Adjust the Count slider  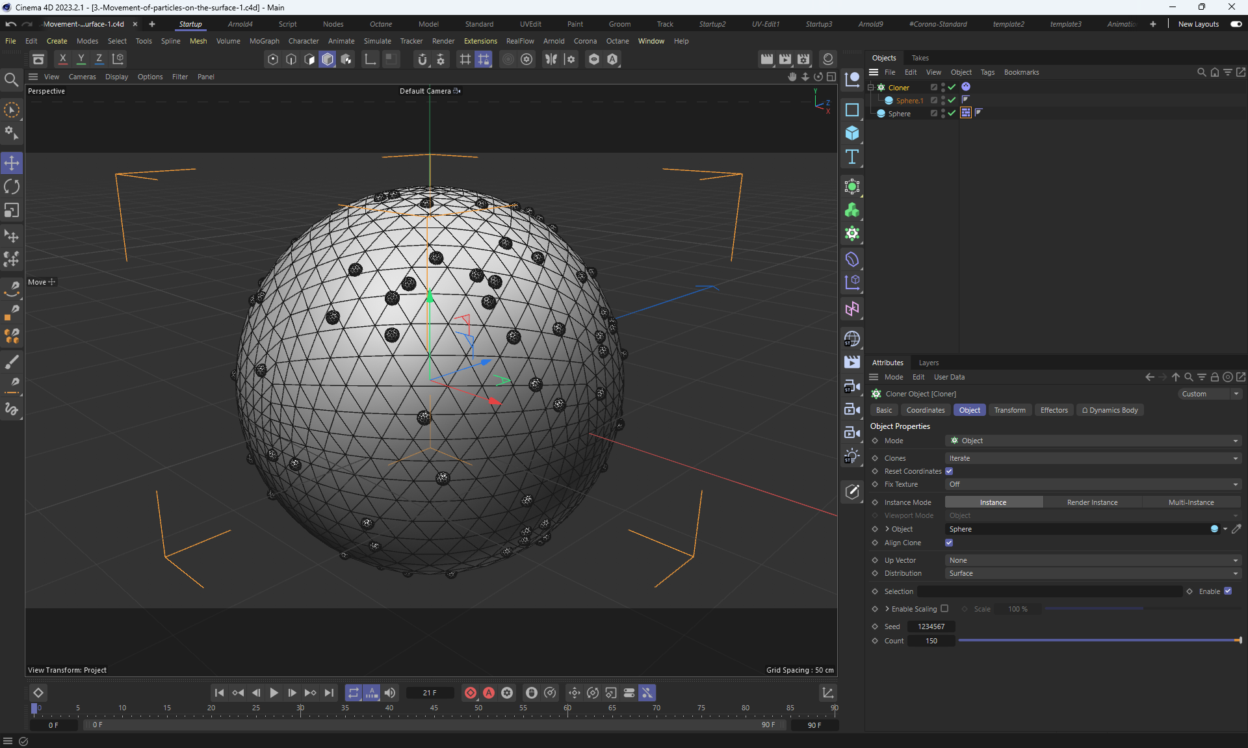(x=1098, y=641)
